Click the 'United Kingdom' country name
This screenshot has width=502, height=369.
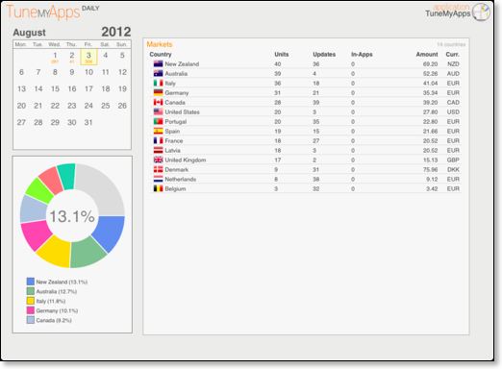coord(186,160)
